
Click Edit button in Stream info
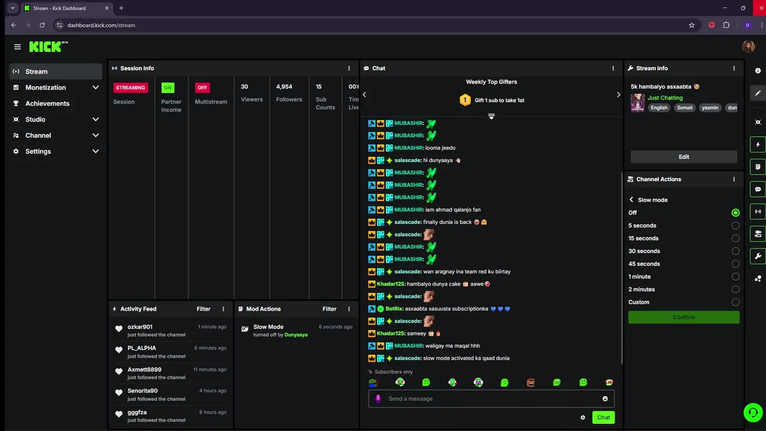coord(684,157)
